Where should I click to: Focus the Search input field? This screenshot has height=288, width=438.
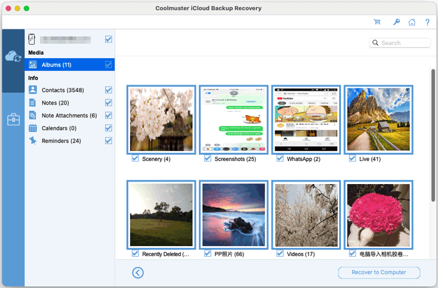click(400, 43)
